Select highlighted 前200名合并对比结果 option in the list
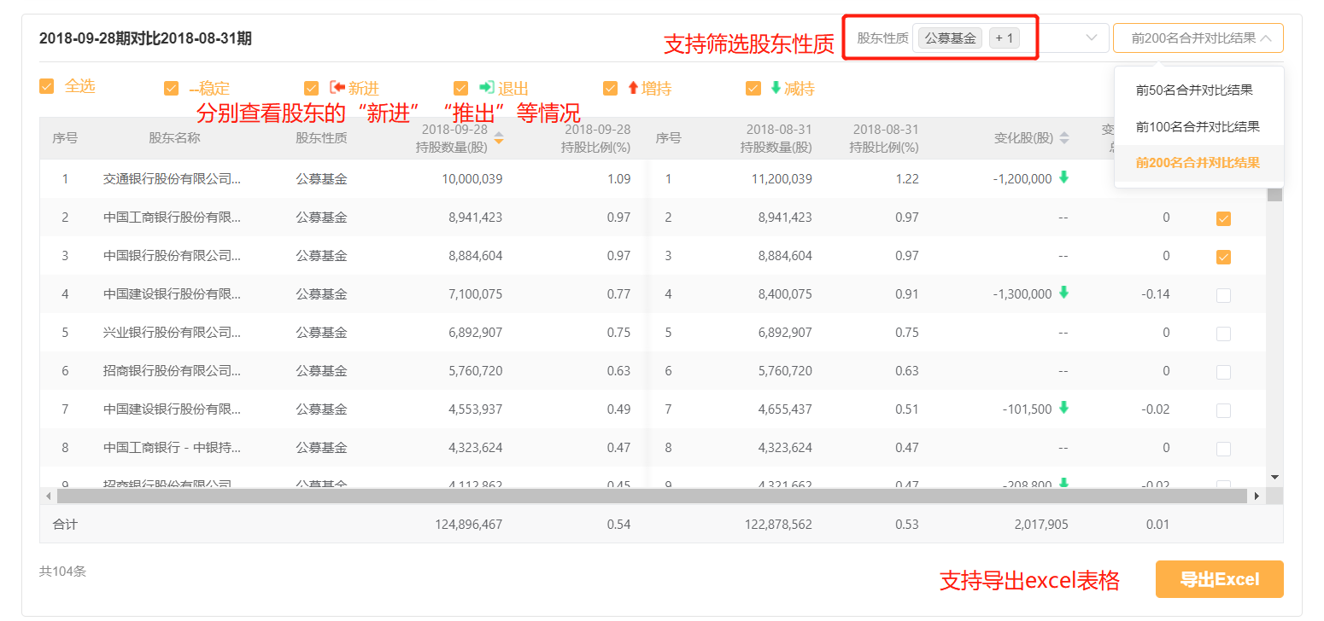 pos(1198,162)
